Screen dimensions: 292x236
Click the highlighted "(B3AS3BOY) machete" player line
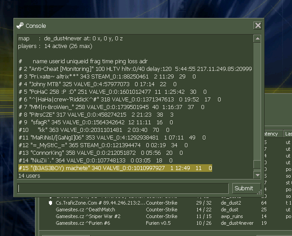115,168
